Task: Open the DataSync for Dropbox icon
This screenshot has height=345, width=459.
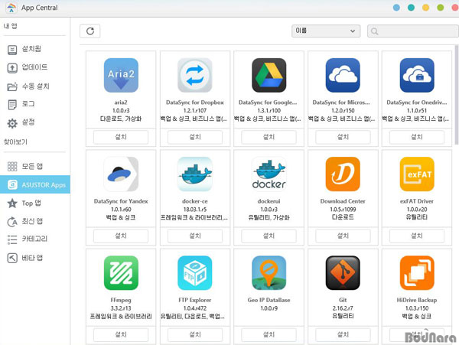Action: click(194, 75)
